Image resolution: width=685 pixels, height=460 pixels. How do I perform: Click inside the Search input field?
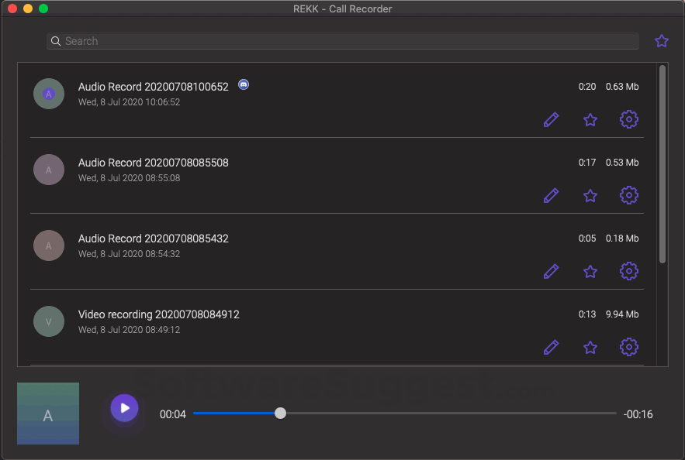(x=310, y=40)
